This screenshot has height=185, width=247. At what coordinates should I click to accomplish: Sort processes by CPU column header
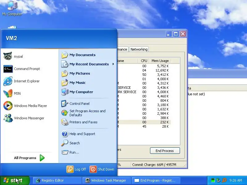(144, 61)
